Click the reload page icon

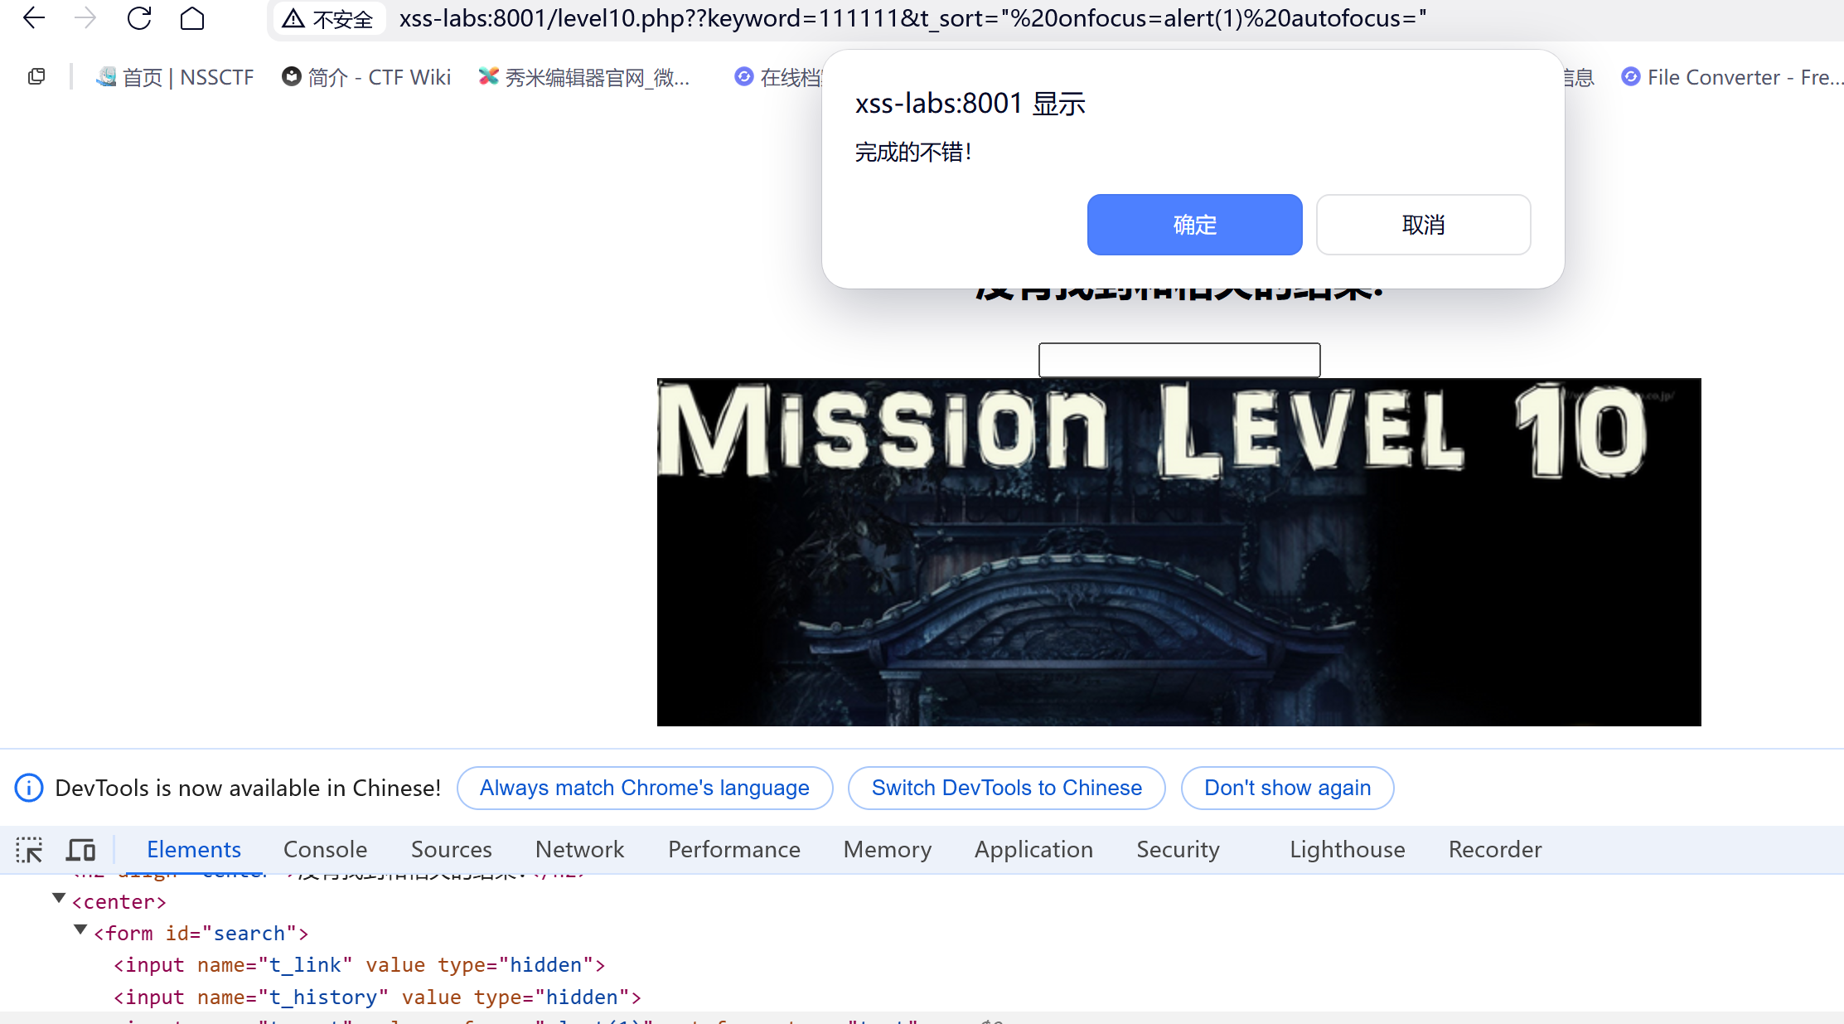tap(139, 18)
